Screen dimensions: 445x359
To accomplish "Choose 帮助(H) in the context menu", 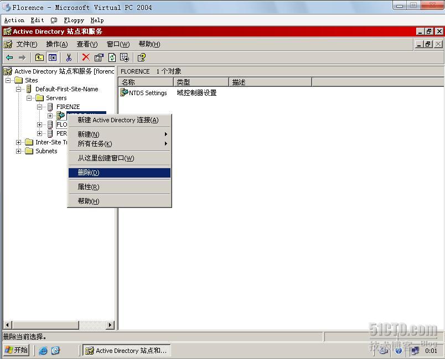I will click(120, 201).
